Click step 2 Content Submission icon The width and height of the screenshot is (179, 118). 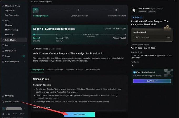(x=78, y=10)
